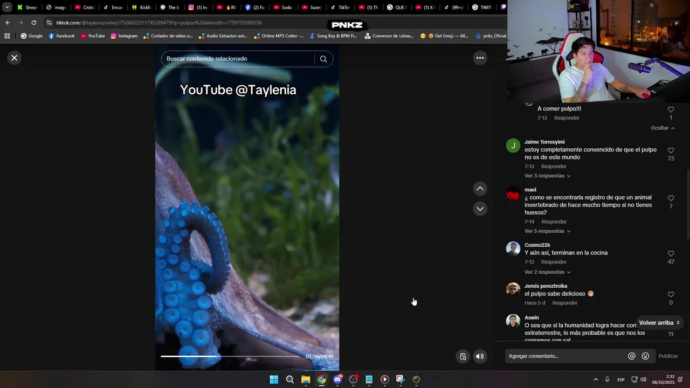Open Windows taskbar search
Screen dimensions: 690x388
click(290, 379)
